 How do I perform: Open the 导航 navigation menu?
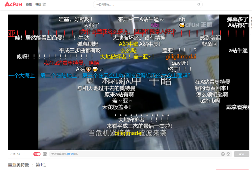(x=38, y=5)
